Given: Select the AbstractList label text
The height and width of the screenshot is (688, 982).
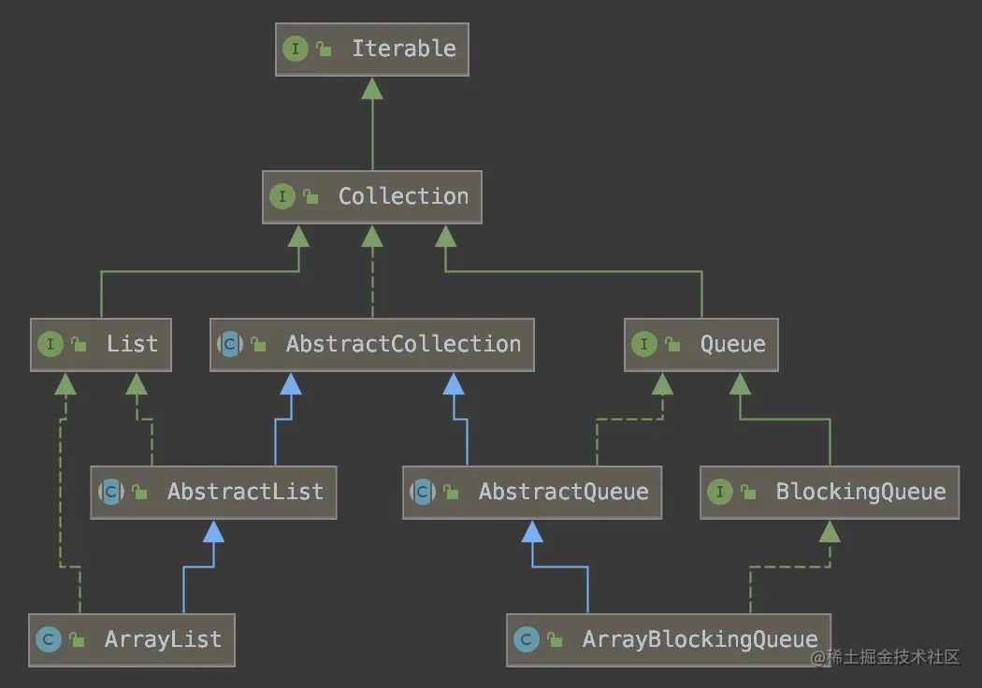Looking at the screenshot, I should 245,492.
